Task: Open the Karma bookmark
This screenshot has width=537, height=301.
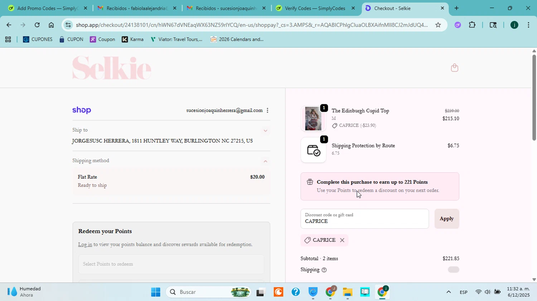Action: coord(133,40)
